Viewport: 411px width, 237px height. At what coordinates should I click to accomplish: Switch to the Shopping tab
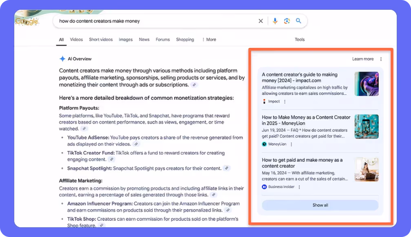tap(185, 39)
